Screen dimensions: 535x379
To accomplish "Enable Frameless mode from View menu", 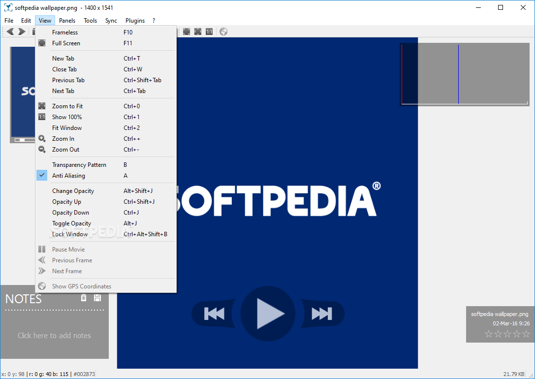I will 106,32.
